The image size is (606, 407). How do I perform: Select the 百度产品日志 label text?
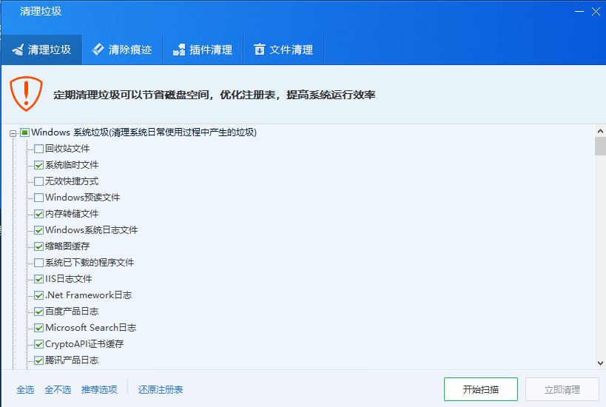click(x=72, y=312)
